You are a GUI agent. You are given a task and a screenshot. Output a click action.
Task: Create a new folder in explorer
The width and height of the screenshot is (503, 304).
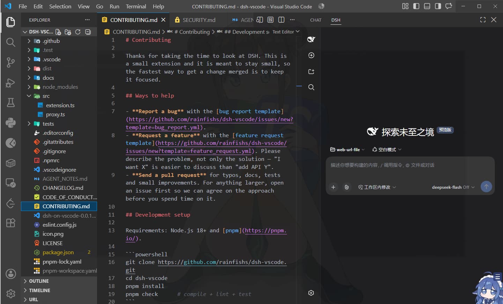pos(68,32)
